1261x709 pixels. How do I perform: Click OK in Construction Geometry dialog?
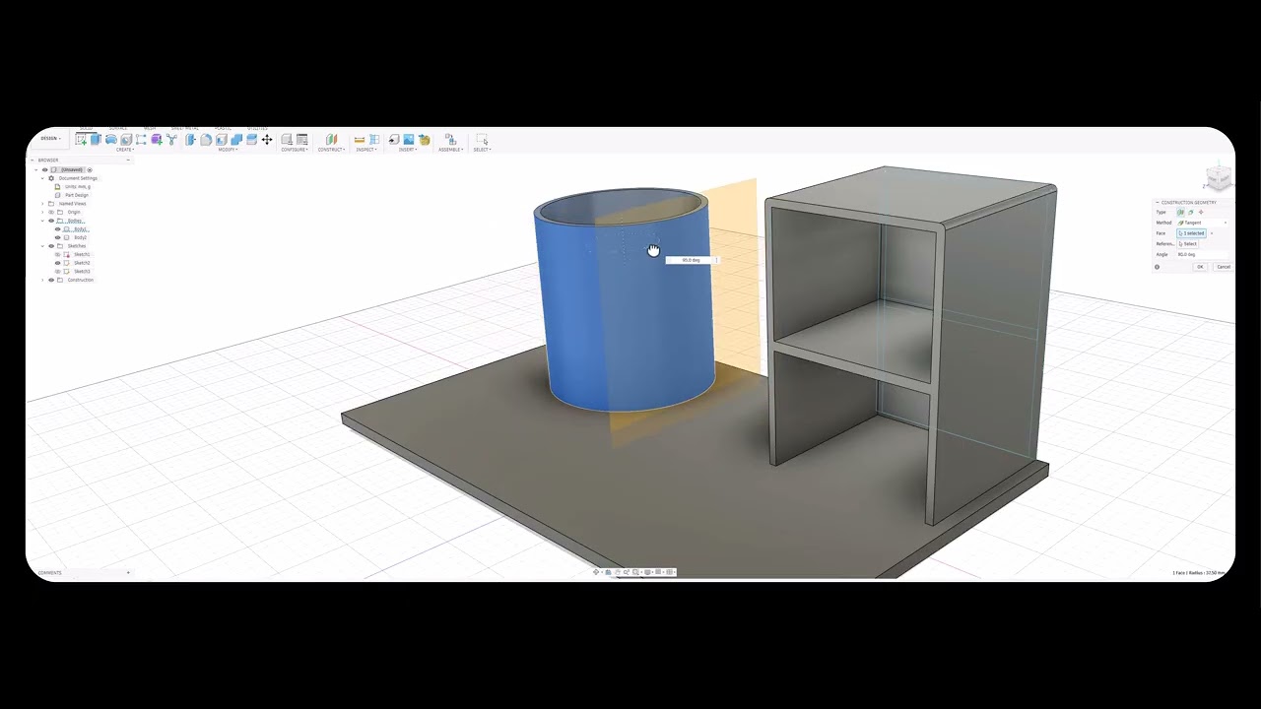click(x=1200, y=267)
